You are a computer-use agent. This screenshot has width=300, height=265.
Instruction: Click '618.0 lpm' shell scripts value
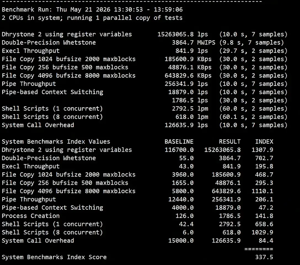[192, 116]
